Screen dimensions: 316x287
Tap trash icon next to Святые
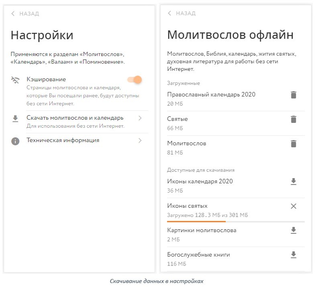click(294, 119)
